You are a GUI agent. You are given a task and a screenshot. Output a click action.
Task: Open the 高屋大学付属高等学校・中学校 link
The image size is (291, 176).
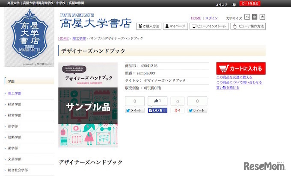point(44,3)
